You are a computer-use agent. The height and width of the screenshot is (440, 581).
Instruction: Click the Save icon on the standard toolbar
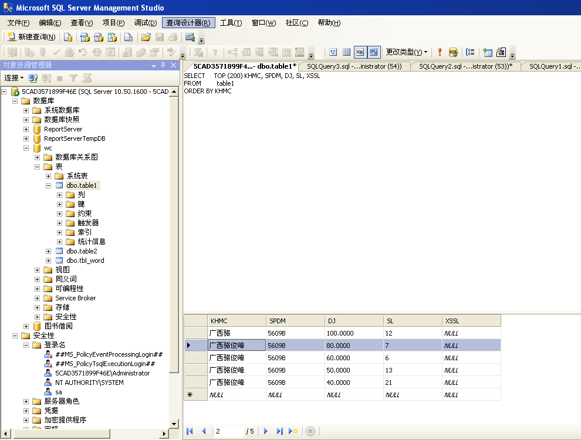click(160, 36)
